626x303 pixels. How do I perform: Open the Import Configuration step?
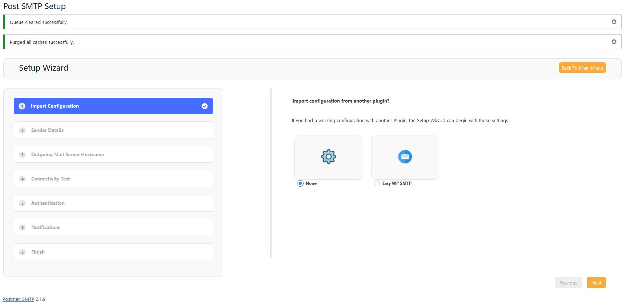pyautogui.click(x=113, y=106)
